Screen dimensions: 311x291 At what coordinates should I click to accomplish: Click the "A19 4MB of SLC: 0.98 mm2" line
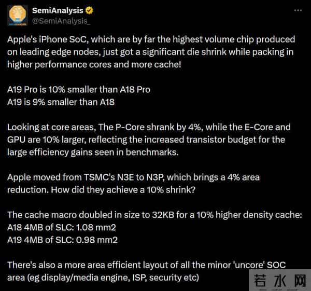pyautogui.click(x=62, y=240)
